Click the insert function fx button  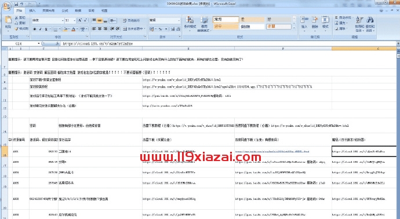[57, 43]
